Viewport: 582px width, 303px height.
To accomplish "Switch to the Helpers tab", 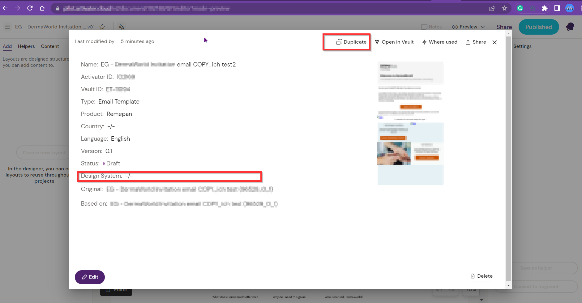I will (x=26, y=46).
